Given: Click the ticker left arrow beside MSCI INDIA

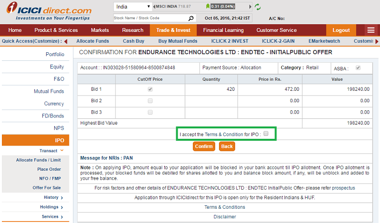Looking at the screenshot, I should point(154,7).
